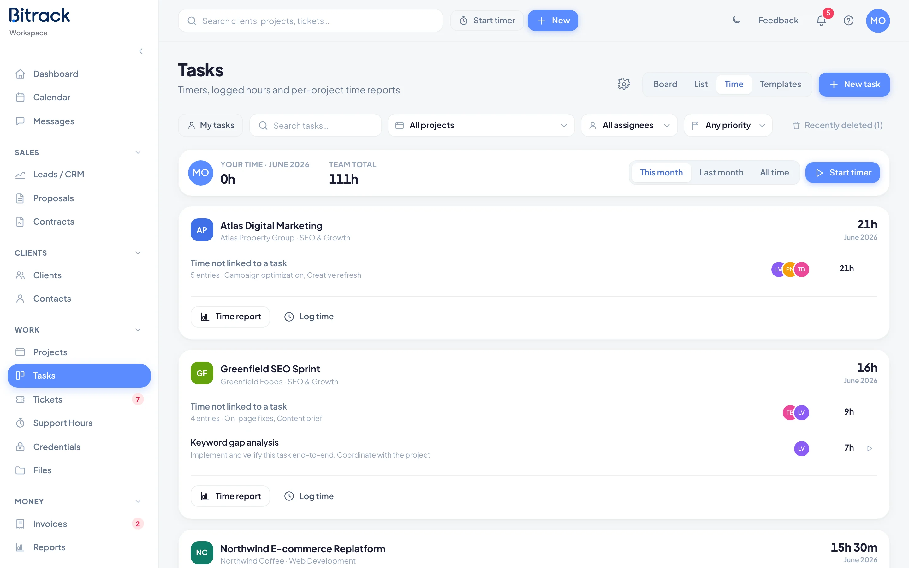Screen dimensions: 909x568
Task: Open task settings gear icon
Action: [624, 84]
